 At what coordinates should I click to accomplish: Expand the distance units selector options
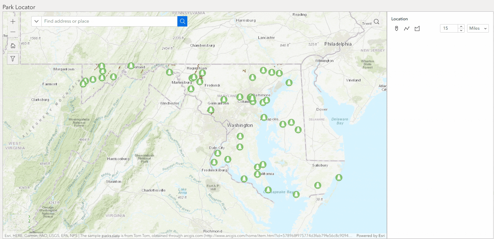(x=485, y=28)
